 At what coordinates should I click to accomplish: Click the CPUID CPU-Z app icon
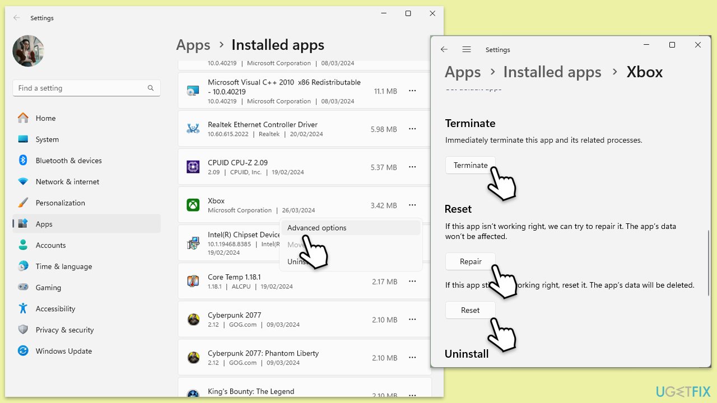193,167
